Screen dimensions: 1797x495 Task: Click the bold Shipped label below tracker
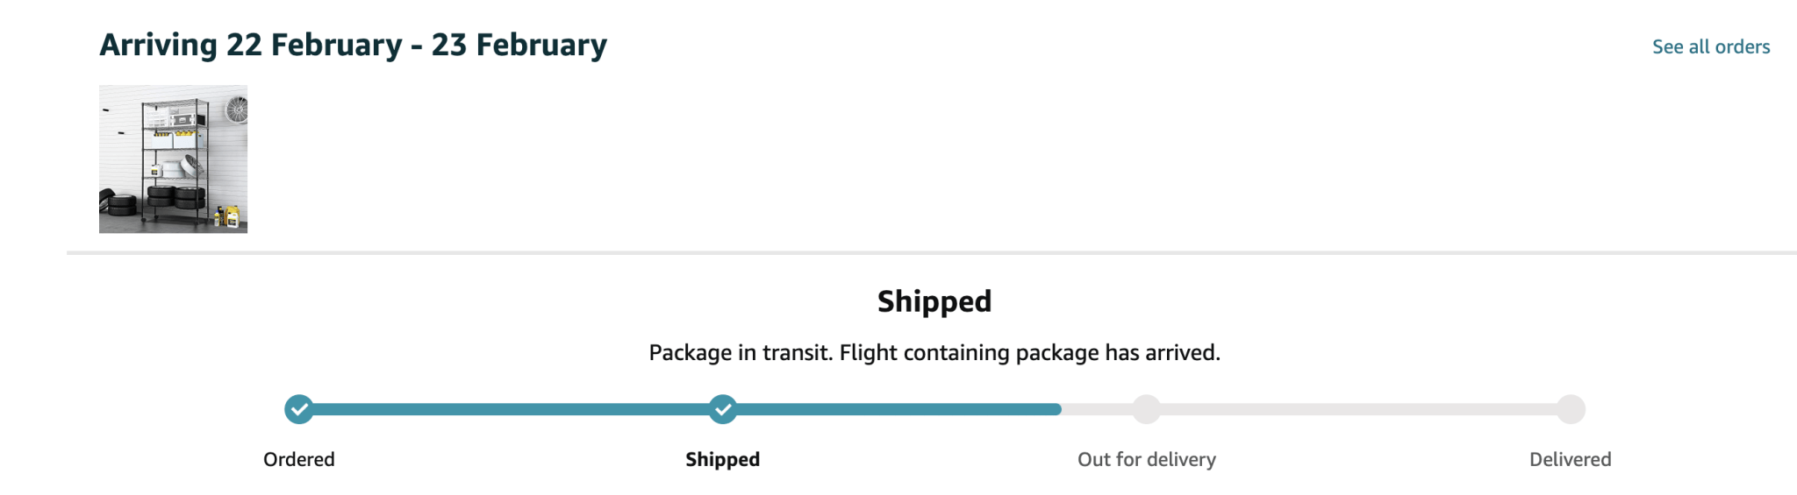723,459
